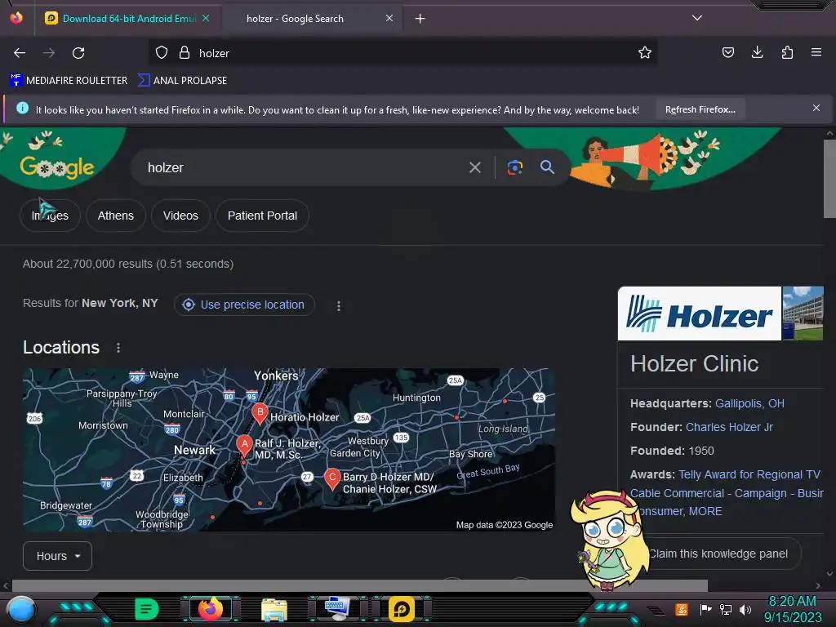Open File Explorer from the taskbar
This screenshot has width=836, height=627.
click(274, 609)
